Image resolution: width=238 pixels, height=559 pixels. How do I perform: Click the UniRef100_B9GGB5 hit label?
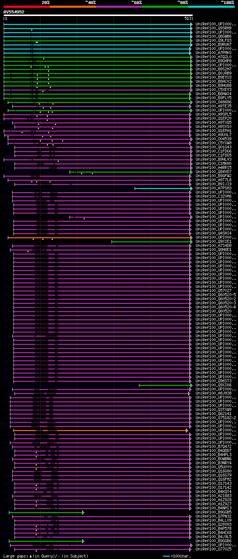[213, 512]
